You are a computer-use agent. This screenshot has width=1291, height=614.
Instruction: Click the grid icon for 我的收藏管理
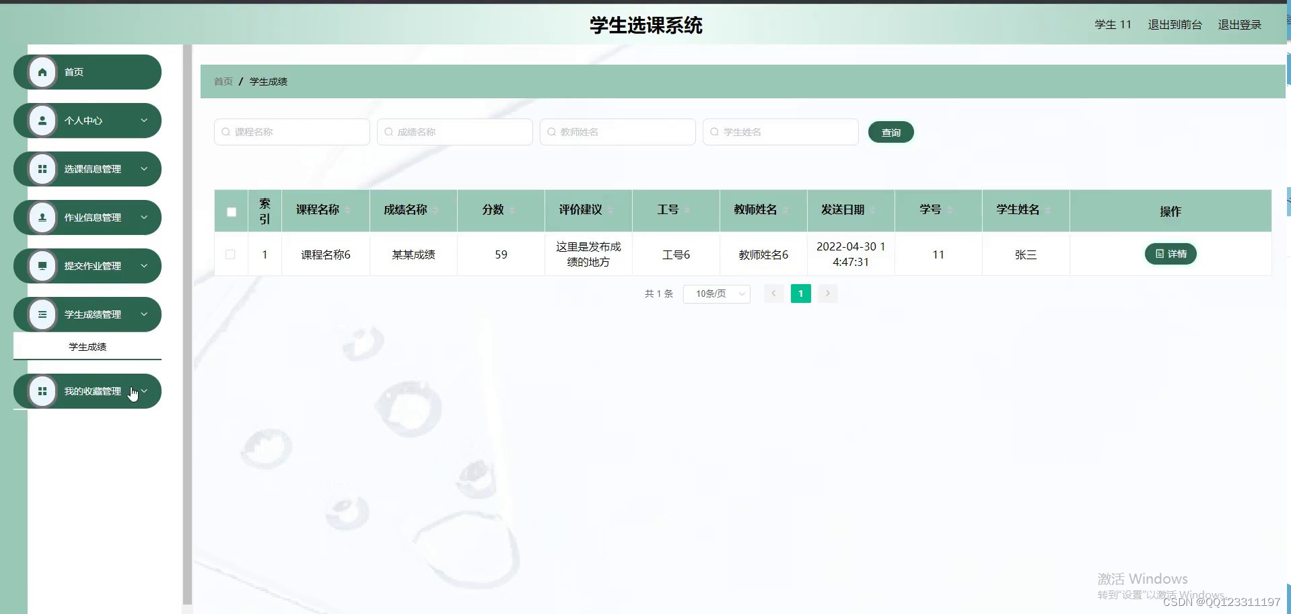point(42,391)
